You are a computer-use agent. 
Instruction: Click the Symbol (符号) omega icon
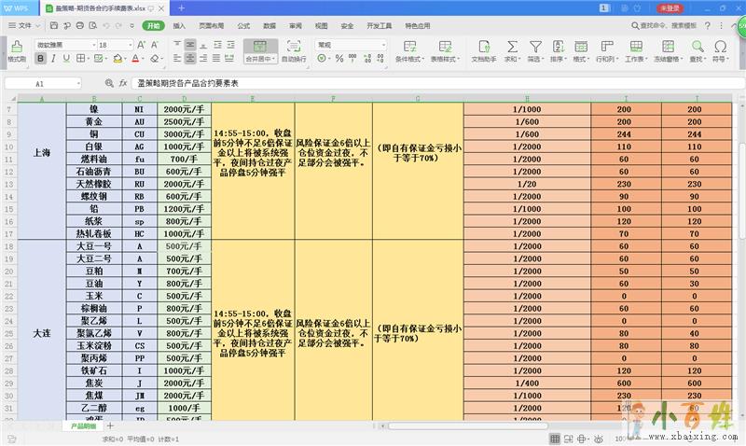tap(720, 46)
